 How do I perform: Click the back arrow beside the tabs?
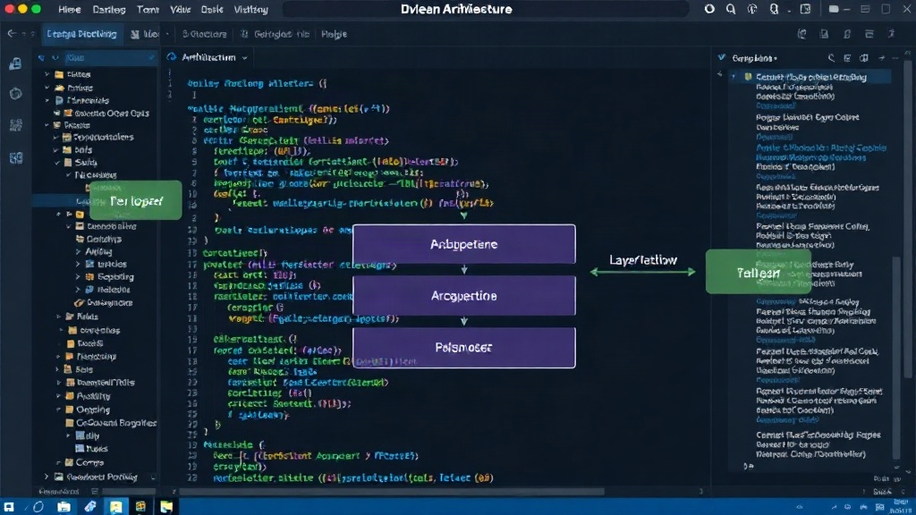coord(12,34)
